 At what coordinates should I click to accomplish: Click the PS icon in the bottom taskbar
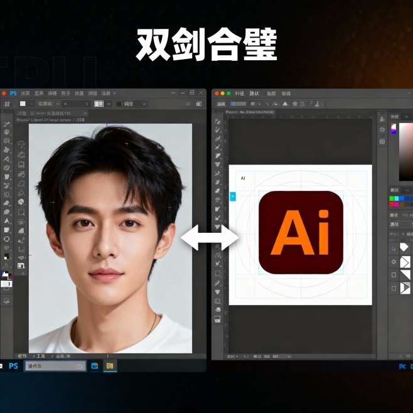click(x=13, y=366)
